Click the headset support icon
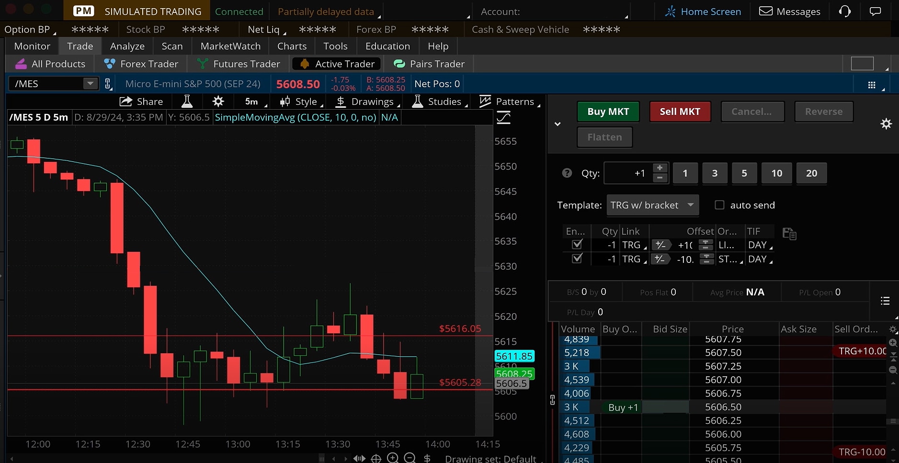This screenshot has width=899, height=463. pos(845,11)
